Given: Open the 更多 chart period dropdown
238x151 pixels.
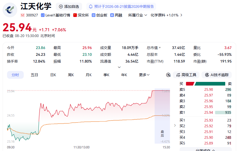Looking at the screenshot, I should pos(144,75).
